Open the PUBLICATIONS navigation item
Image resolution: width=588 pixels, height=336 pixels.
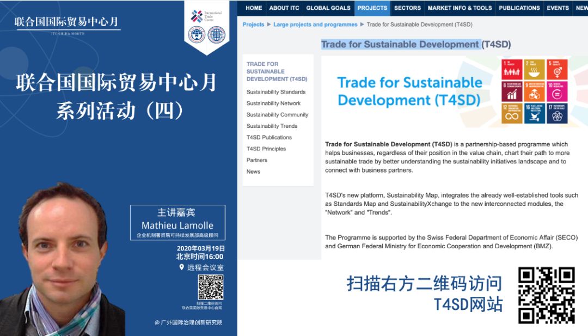click(x=519, y=8)
